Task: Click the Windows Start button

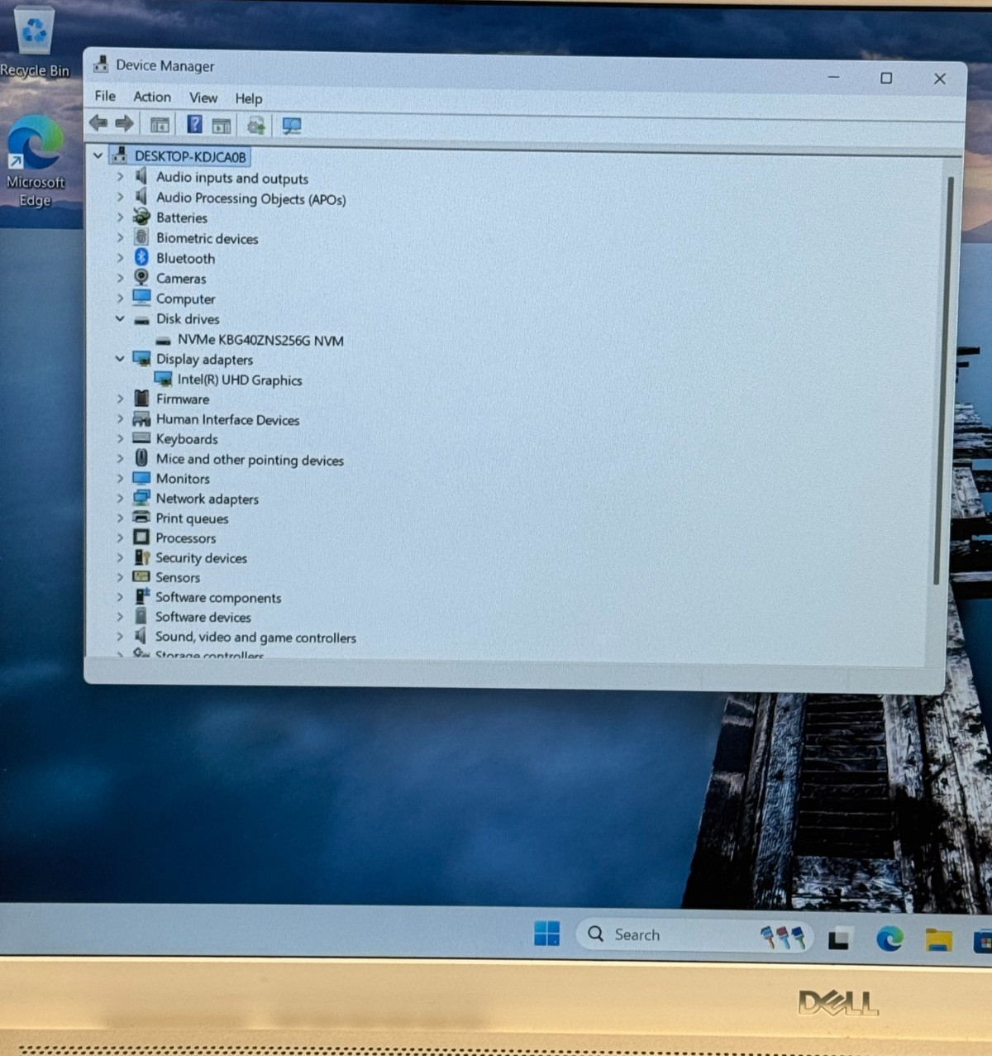Action: pos(546,934)
